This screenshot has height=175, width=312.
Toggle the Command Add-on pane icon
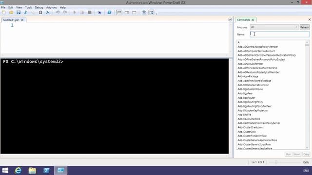[x=151, y=13]
